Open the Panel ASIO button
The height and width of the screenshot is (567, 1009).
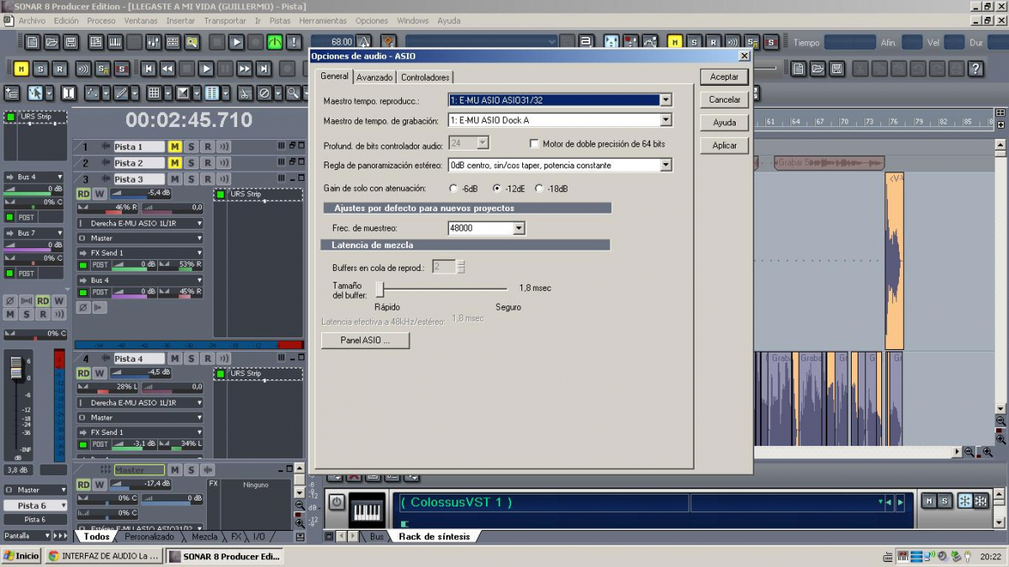[365, 341]
